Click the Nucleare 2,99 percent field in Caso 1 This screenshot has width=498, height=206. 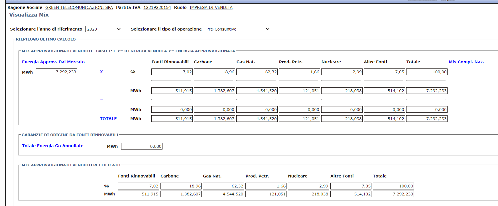pyautogui.click(x=342, y=72)
